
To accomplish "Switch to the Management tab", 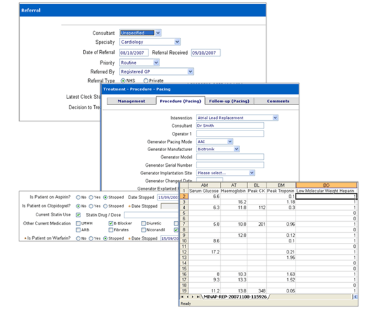I will [131, 101].
